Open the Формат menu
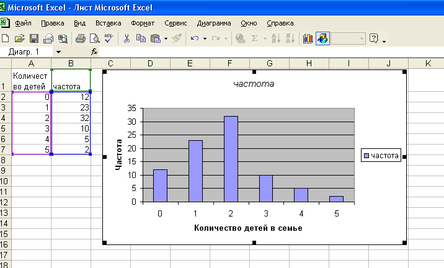This screenshot has height=268, width=444. coord(143,23)
